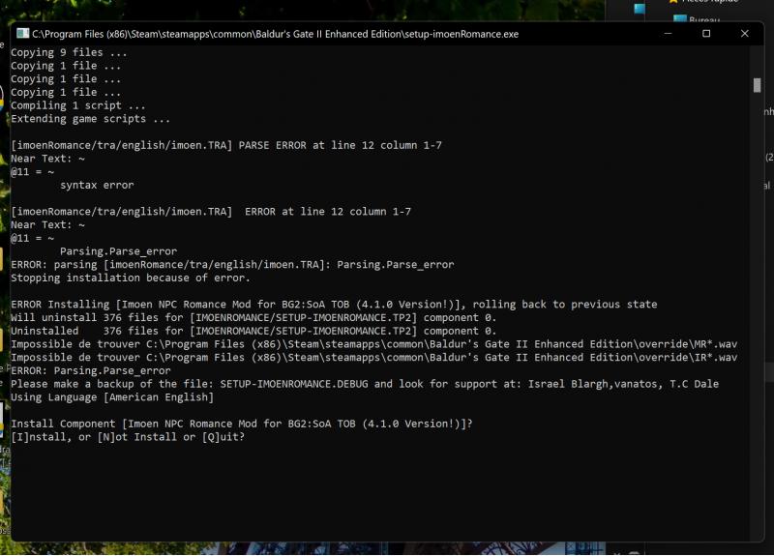Click the 'Compiling 1 script ...' line
The width and height of the screenshot is (774, 556).
[x=78, y=105]
